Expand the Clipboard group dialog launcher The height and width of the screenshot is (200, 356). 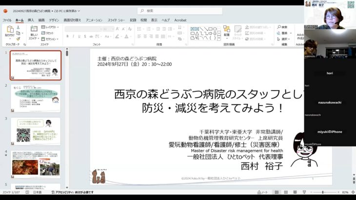pyautogui.click(x=24, y=44)
